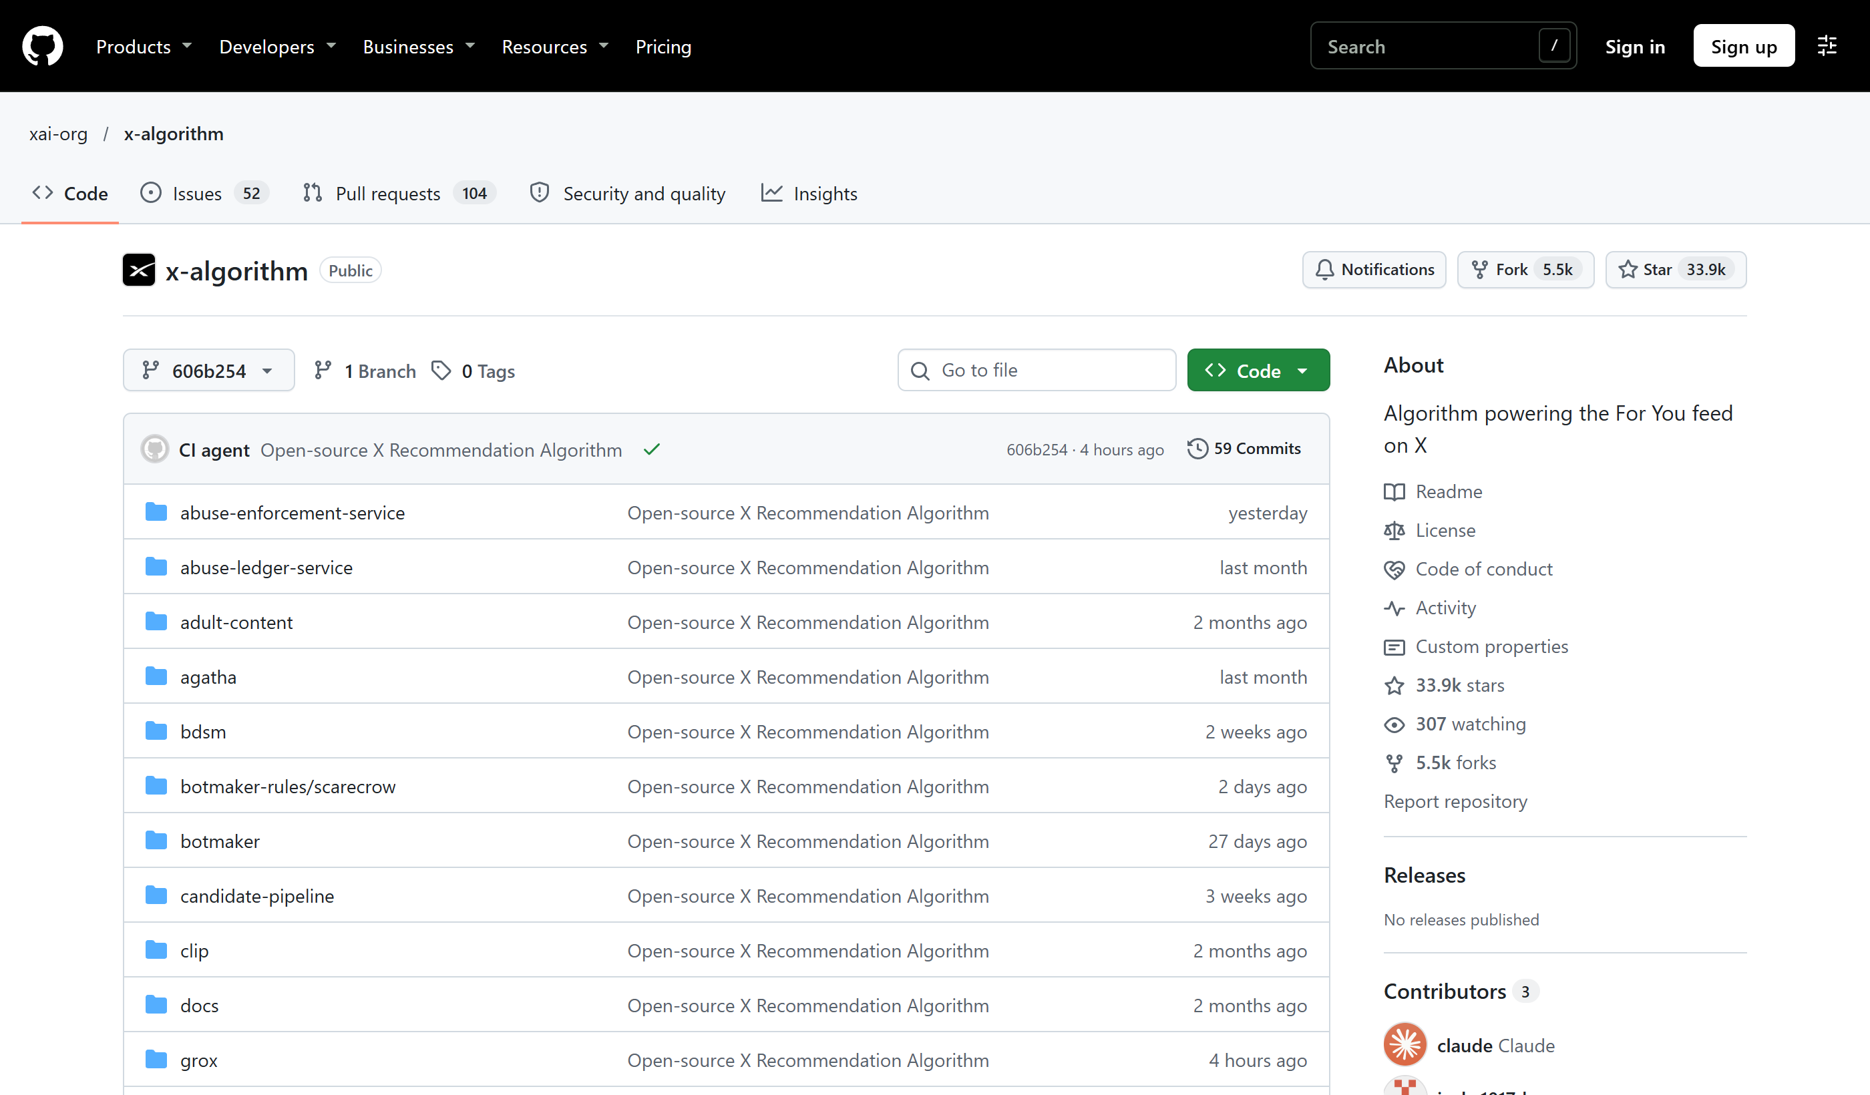Open the xai-org breadcrumb link
The height and width of the screenshot is (1095, 1870).
coord(59,134)
